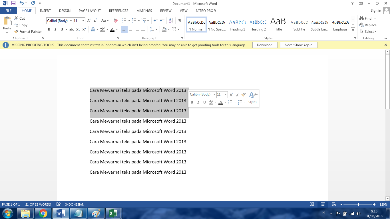Click Download proofing tools button
This screenshot has height=219, width=390.
click(265, 45)
